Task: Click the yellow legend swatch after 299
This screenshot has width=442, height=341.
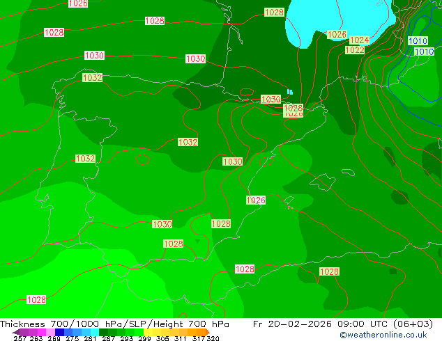Action: 148,332
